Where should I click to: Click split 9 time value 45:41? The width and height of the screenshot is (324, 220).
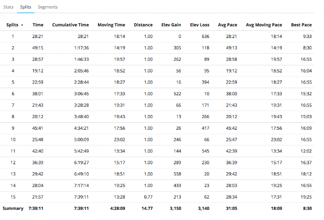[x=38, y=128]
